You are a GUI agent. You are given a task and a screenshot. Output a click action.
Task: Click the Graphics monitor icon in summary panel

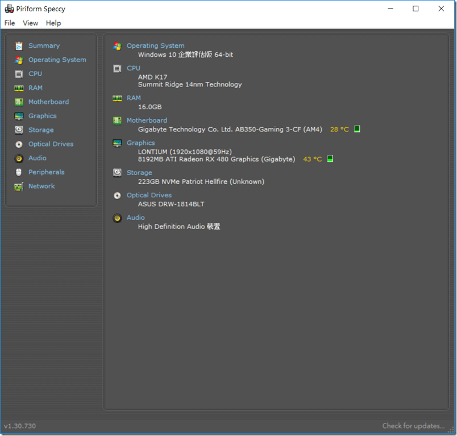click(x=117, y=143)
